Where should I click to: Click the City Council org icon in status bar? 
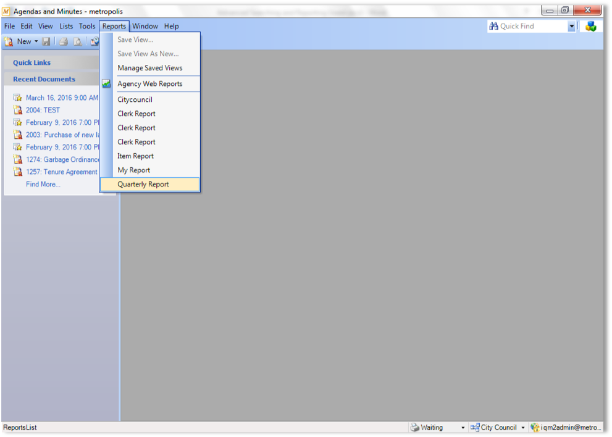click(475, 427)
